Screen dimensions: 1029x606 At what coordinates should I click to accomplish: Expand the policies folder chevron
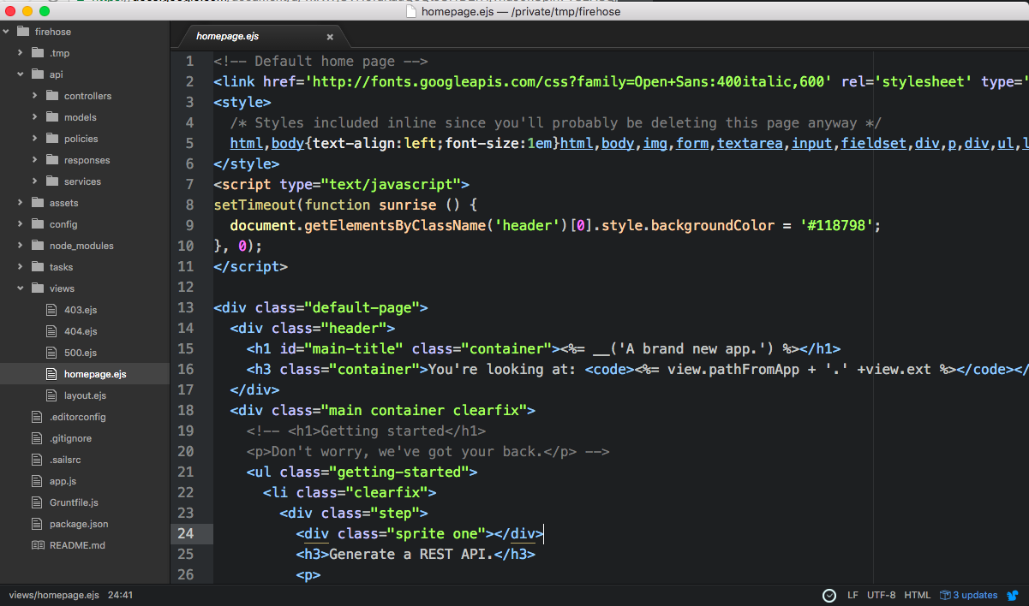[x=35, y=139]
